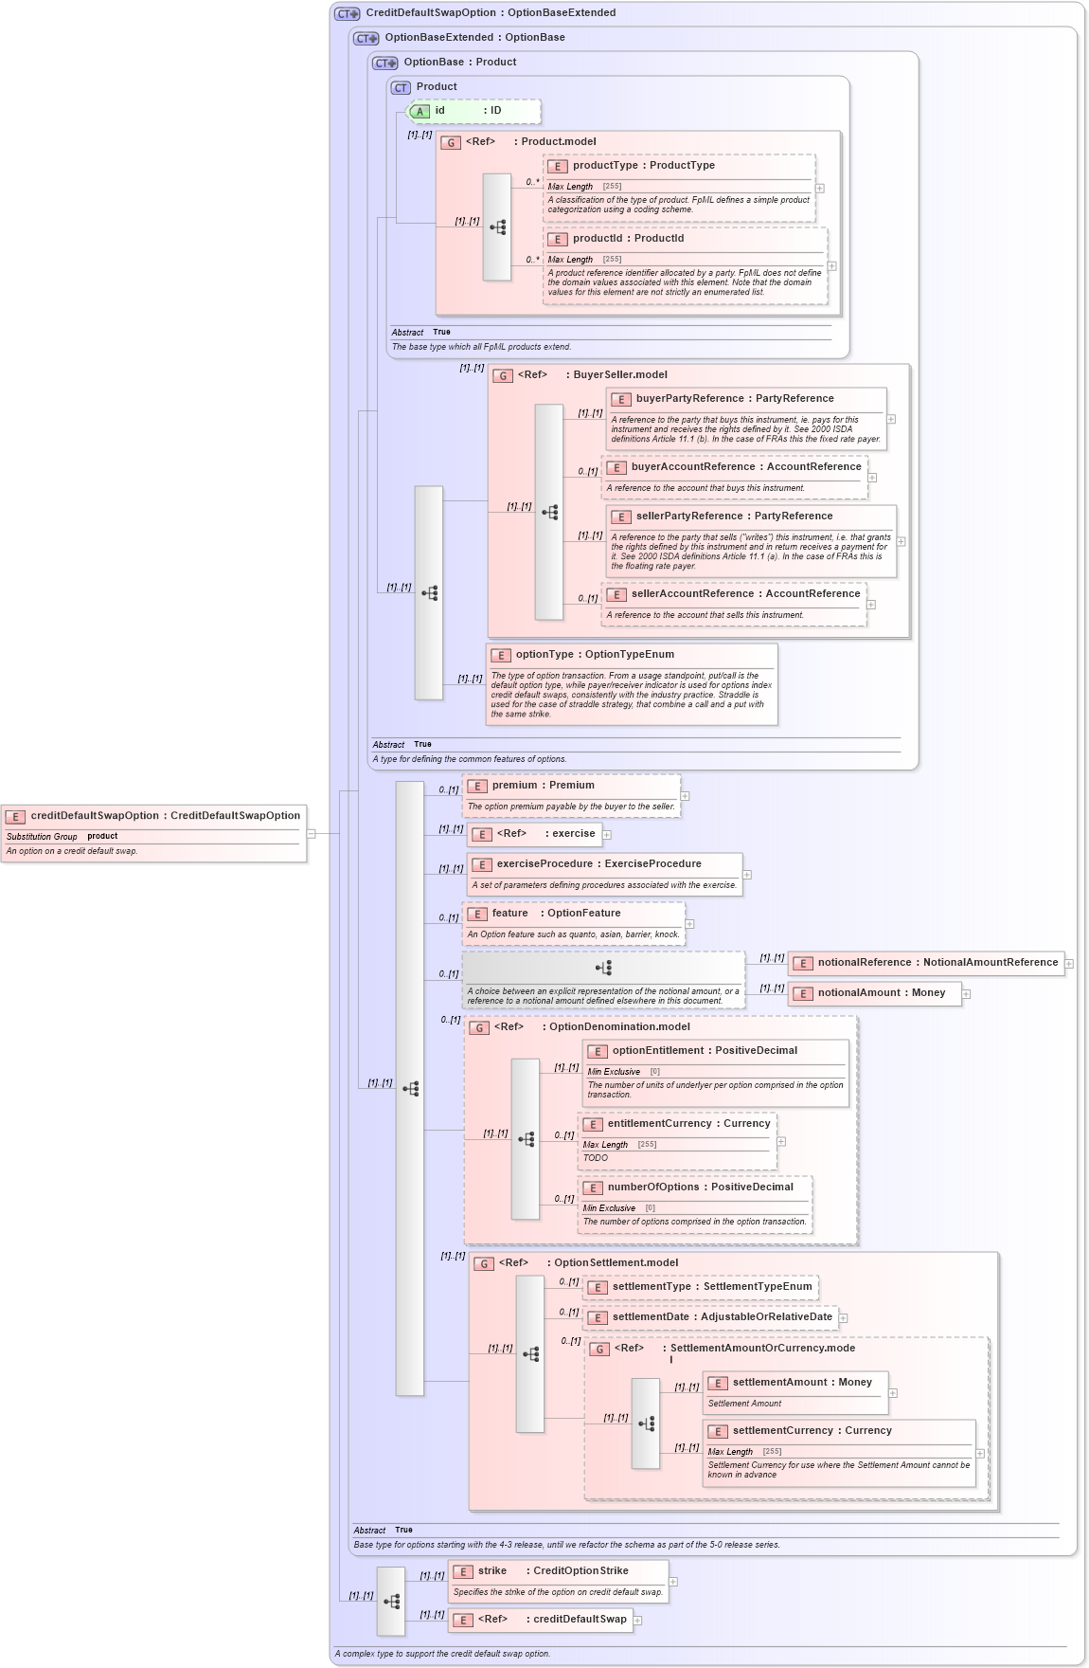Click the sequence compositor icon inside OptionDenomination.model
The width and height of the screenshot is (1089, 1668).
[526, 1139]
